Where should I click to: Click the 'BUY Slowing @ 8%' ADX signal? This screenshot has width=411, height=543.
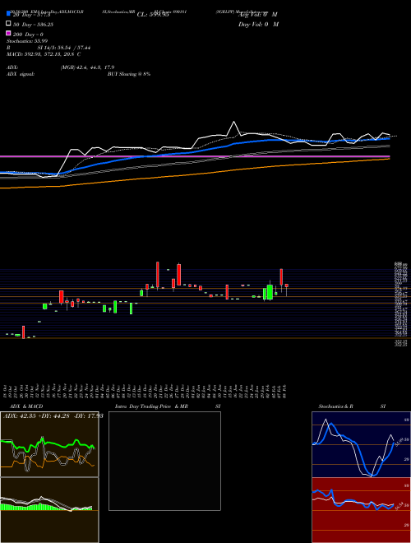click(x=129, y=74)
